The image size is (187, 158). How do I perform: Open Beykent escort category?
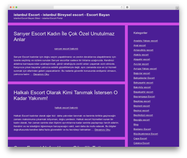point(141,106)
